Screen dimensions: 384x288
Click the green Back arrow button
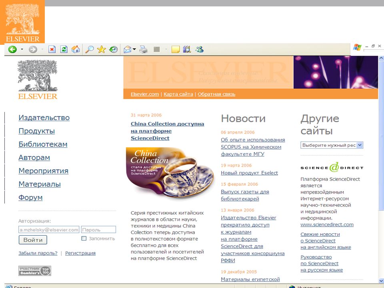[x=12, y=50]
